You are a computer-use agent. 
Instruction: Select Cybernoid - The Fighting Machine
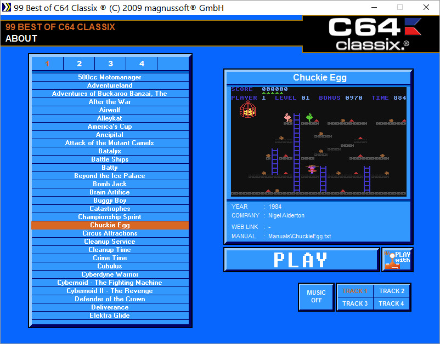[110, 282]
